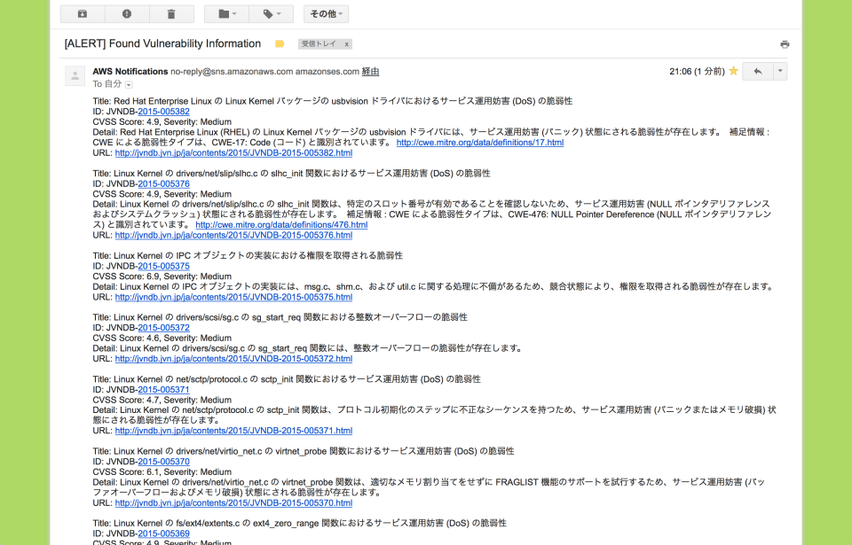
Task: Select the sender avatar image
Action: coord(74,74)
